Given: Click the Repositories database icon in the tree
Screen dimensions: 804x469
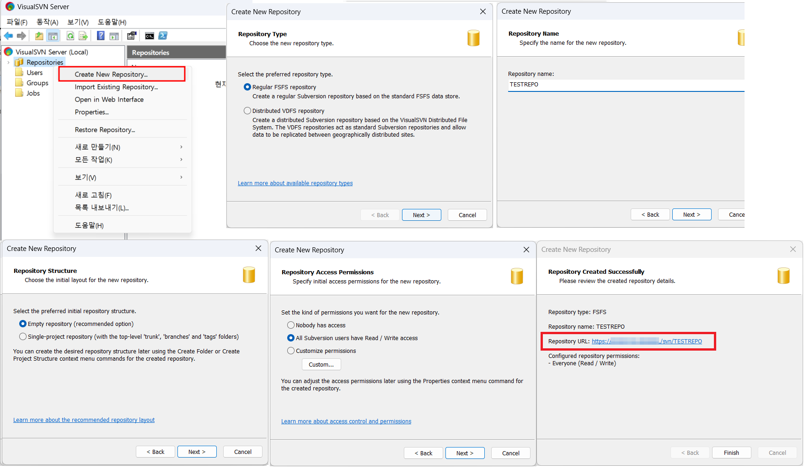Looking at the screenshot, I should pos(19,62).
